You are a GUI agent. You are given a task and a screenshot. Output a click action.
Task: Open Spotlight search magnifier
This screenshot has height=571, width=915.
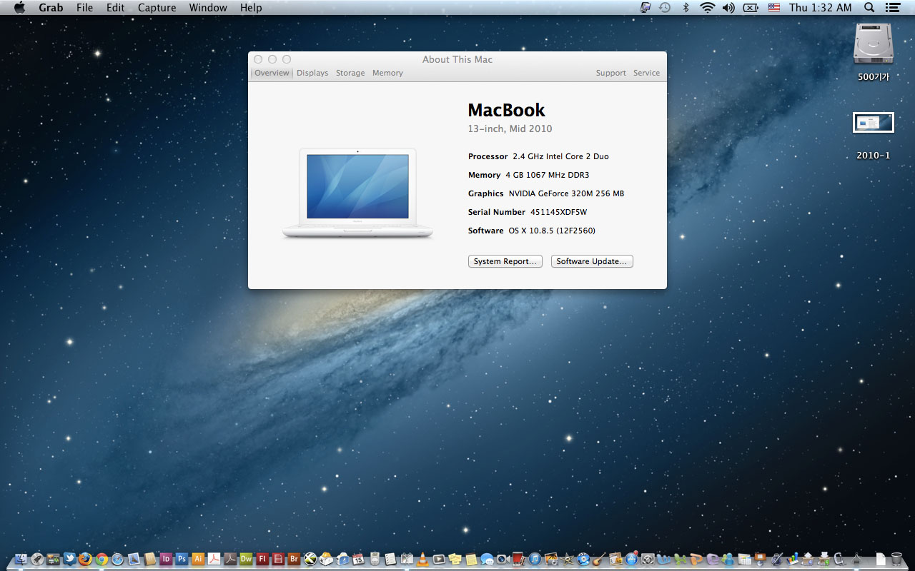pyautogui.click(x=869, y=8)
